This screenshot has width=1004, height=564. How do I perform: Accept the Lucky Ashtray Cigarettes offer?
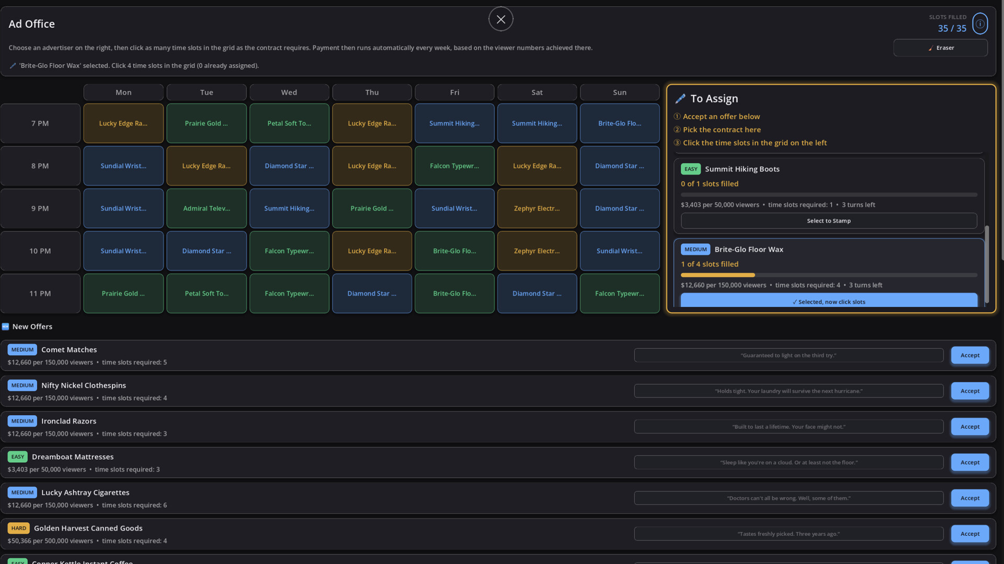[969, 498]
